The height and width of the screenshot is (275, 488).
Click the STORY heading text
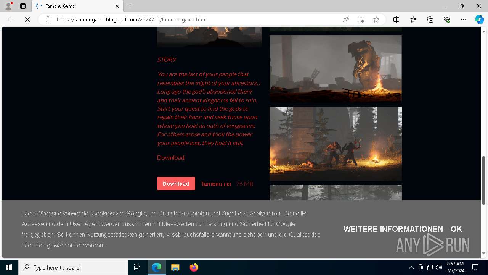click(x=167, y=60)
